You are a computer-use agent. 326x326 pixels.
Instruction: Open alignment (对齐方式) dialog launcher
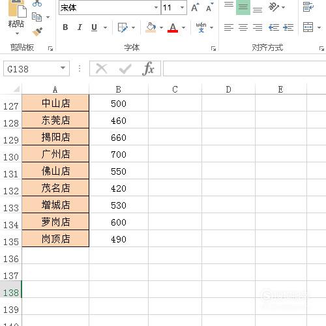coord(321,49)
